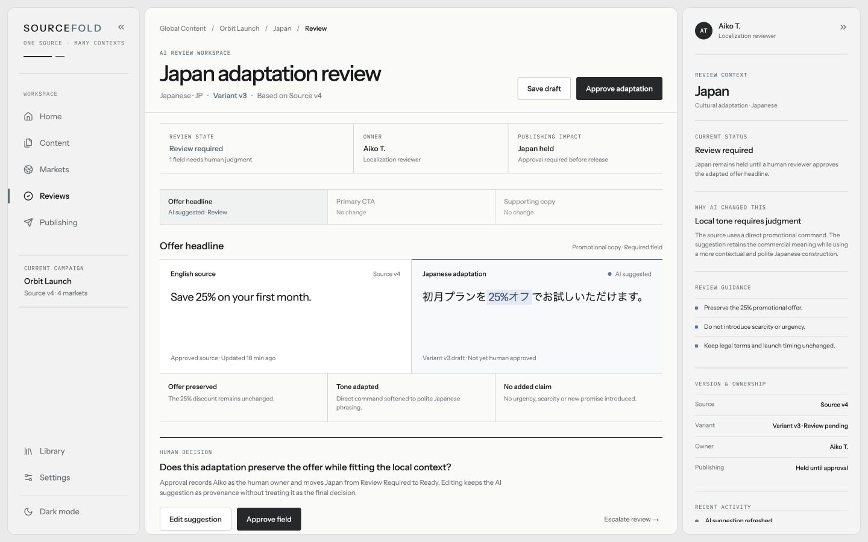Click 'Keep legal terms' guidance item

click(771, 346)
